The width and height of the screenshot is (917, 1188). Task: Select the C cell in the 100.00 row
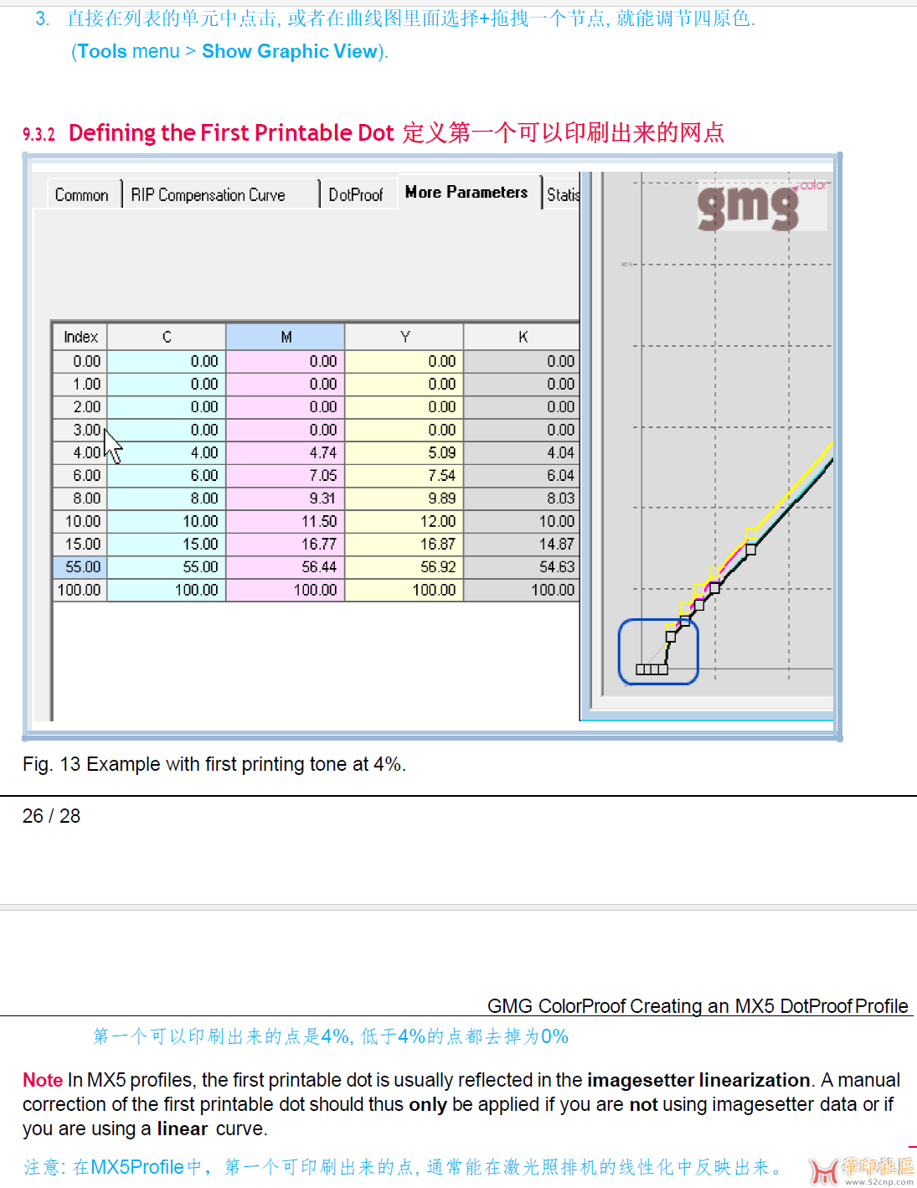(x=167, y=590)
